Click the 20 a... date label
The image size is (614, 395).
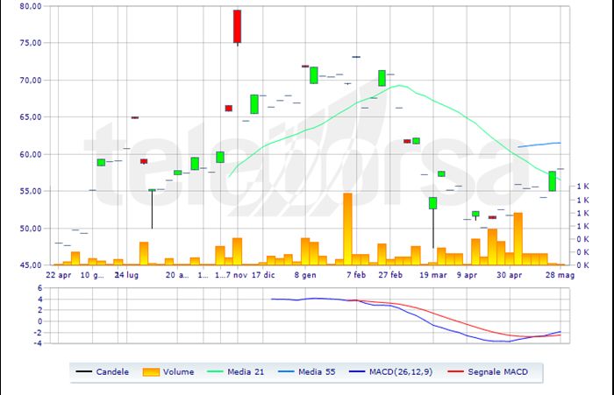pyautogui.click(x=177, y=275)
